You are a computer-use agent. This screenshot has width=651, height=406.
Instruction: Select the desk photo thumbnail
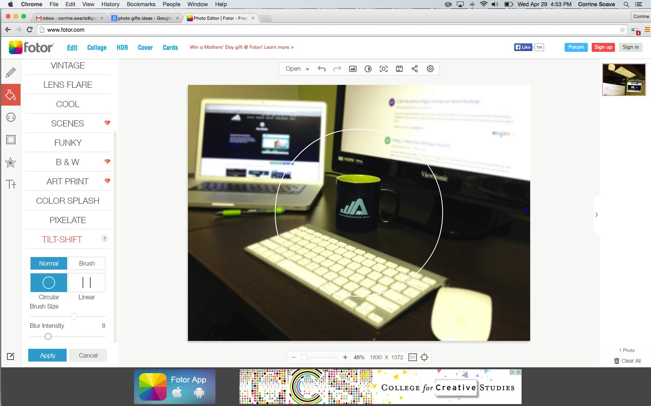pyautogui.click(x=624, y=80)
